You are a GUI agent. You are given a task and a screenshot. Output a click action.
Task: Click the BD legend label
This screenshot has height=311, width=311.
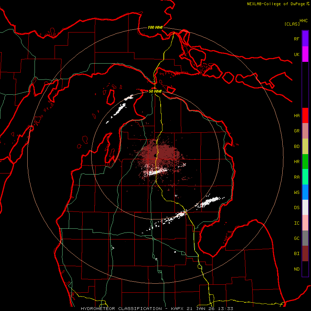point(296,147)
